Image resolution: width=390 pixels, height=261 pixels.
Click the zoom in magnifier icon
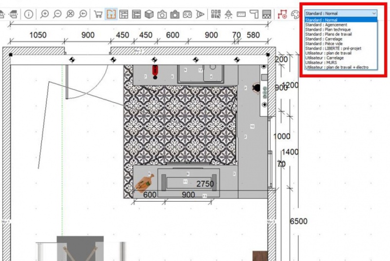click(x=44, y=14)
